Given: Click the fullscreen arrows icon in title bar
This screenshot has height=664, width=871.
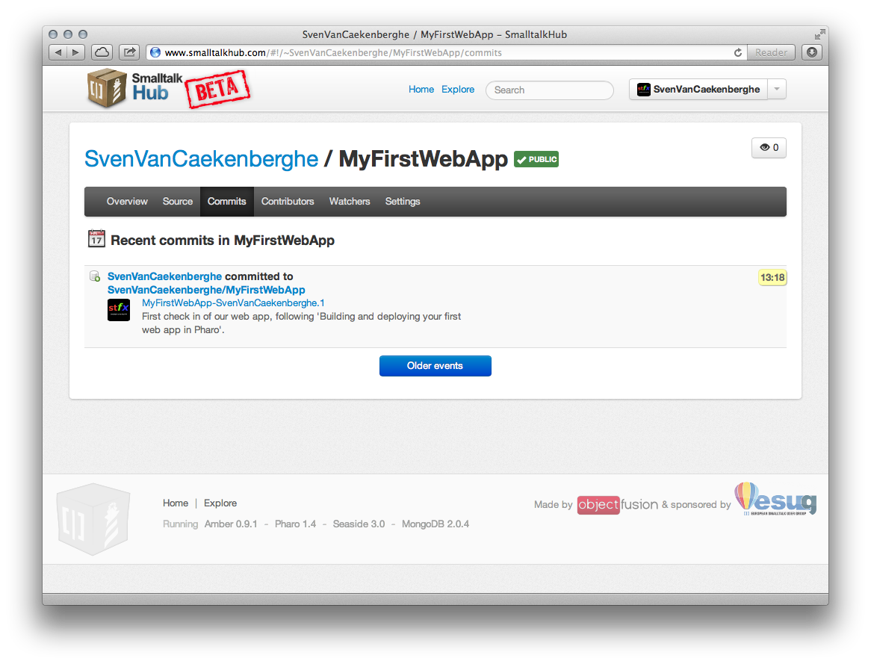Looking at the screenshot, I should coord(820,34).
